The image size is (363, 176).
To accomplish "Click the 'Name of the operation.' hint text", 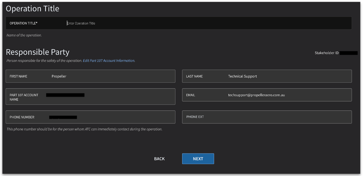I will 24,35.
